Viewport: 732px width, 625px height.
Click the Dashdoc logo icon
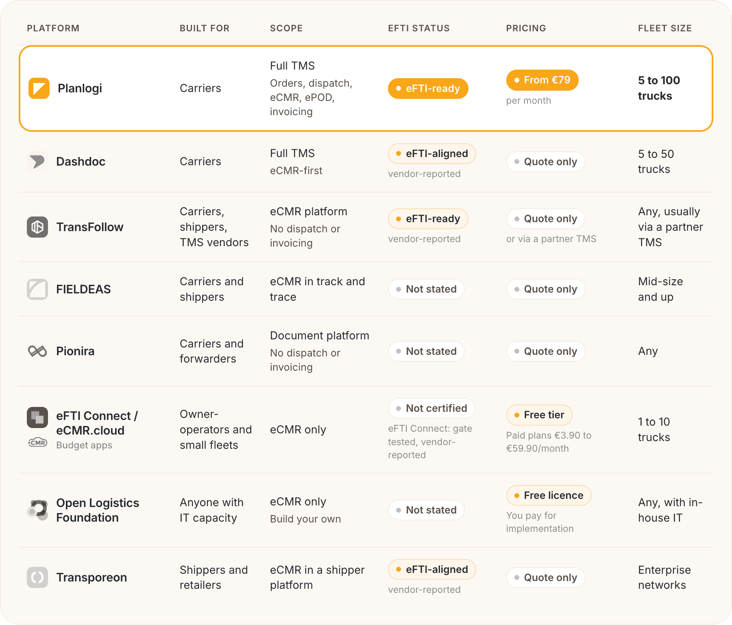(37, 162)
